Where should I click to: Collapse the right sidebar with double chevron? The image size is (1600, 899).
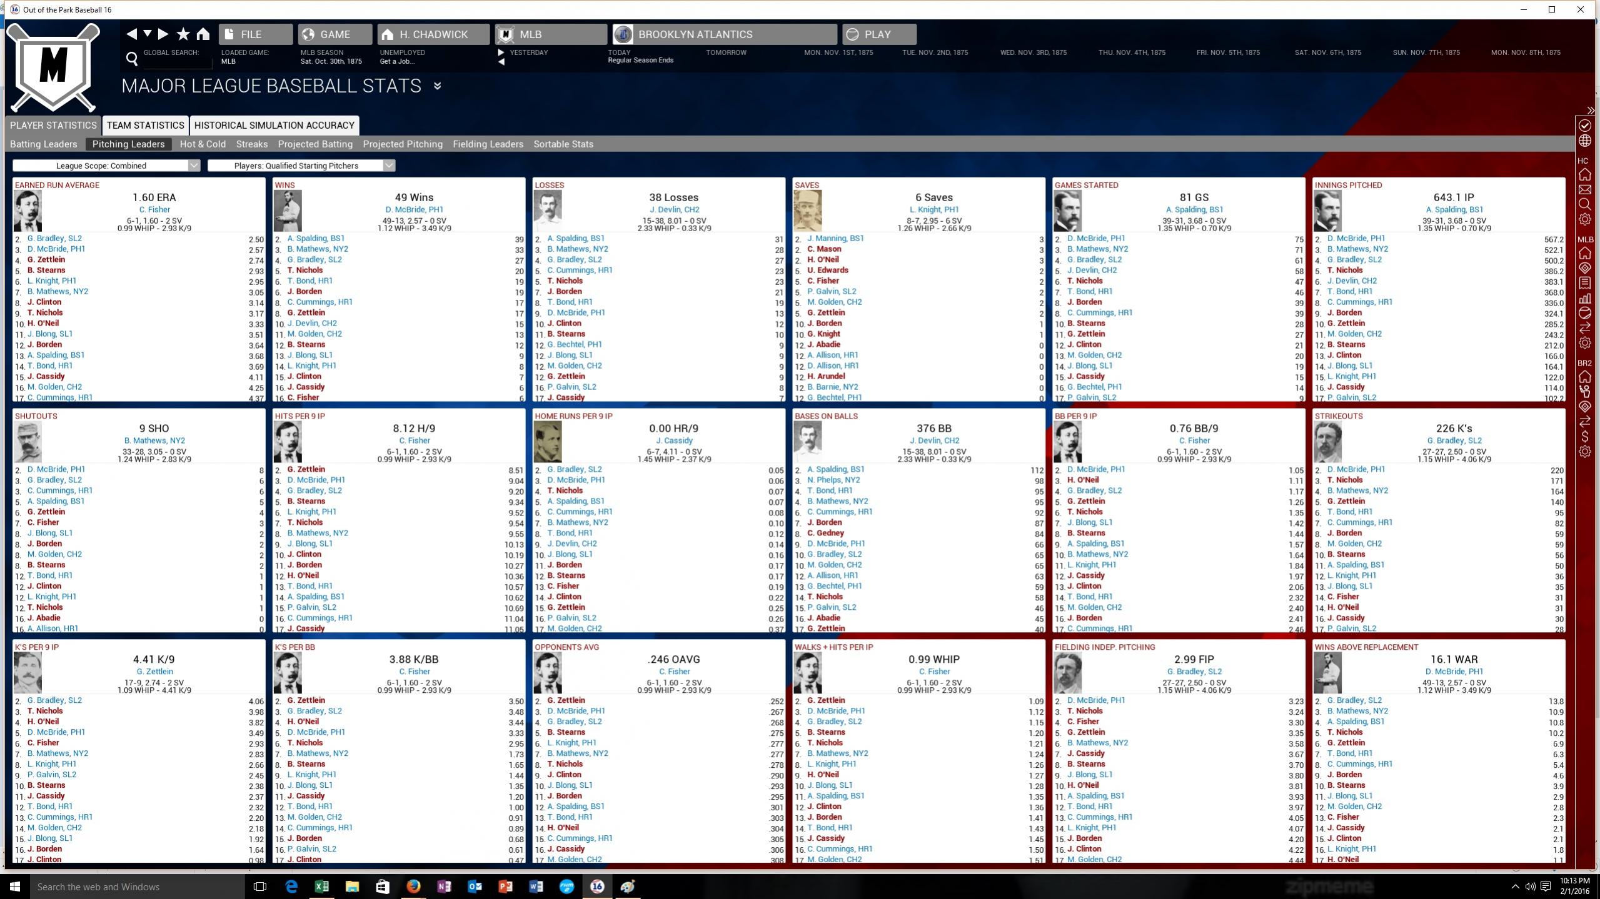tap(1590, 111)
